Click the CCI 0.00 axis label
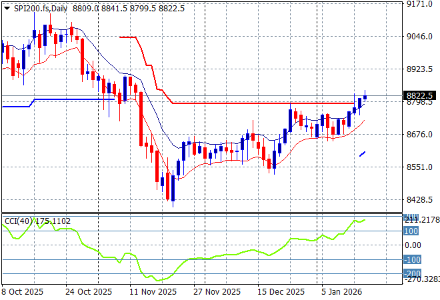440x300 pixels. (413, 245)
